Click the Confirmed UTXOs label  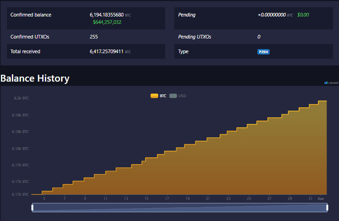point(30,37)
